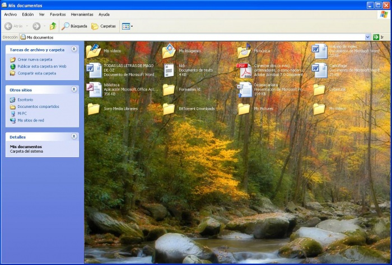Image resolution: width=392 pixels, height=265 pixels.
Task: Maximize the Mis documentos window
Action: pyautogui.click(x=379, y=5)
